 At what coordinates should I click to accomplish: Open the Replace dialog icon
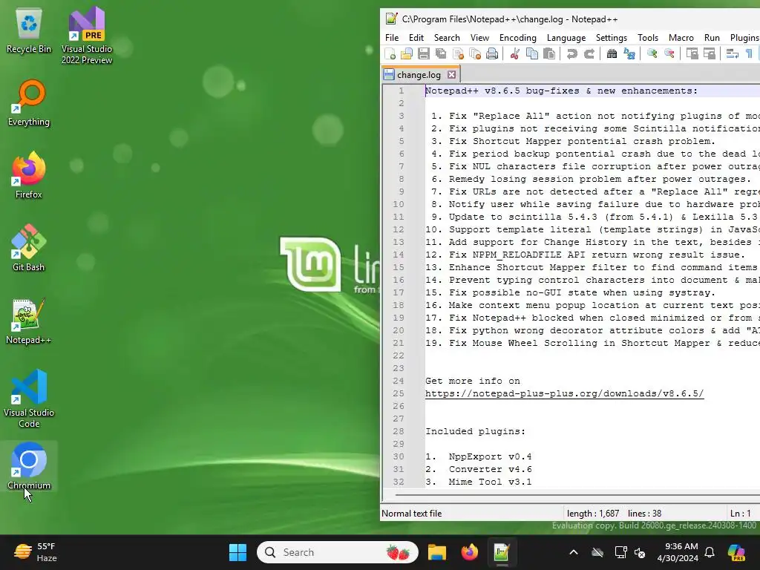point(629,53)
